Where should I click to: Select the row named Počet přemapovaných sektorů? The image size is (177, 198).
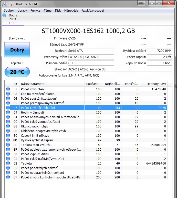pyautogui.click(x=86, y=103)
